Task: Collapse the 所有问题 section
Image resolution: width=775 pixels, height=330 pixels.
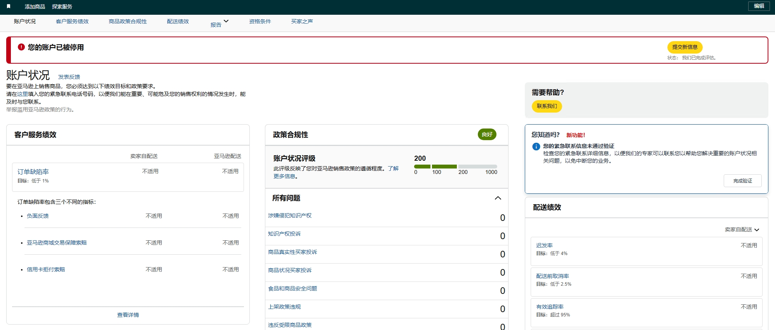Action: coord(498,198)
